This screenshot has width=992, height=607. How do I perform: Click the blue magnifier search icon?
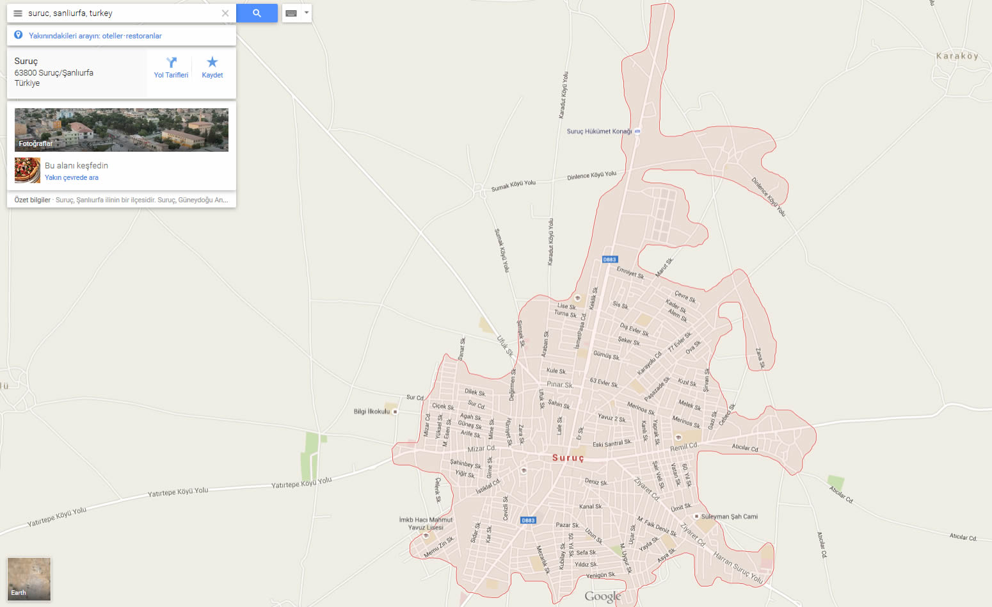click(x=256, y=13)
